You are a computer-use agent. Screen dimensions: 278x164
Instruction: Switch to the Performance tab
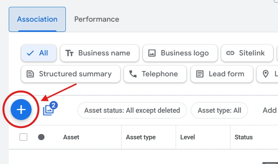click(x=97, y=19)
